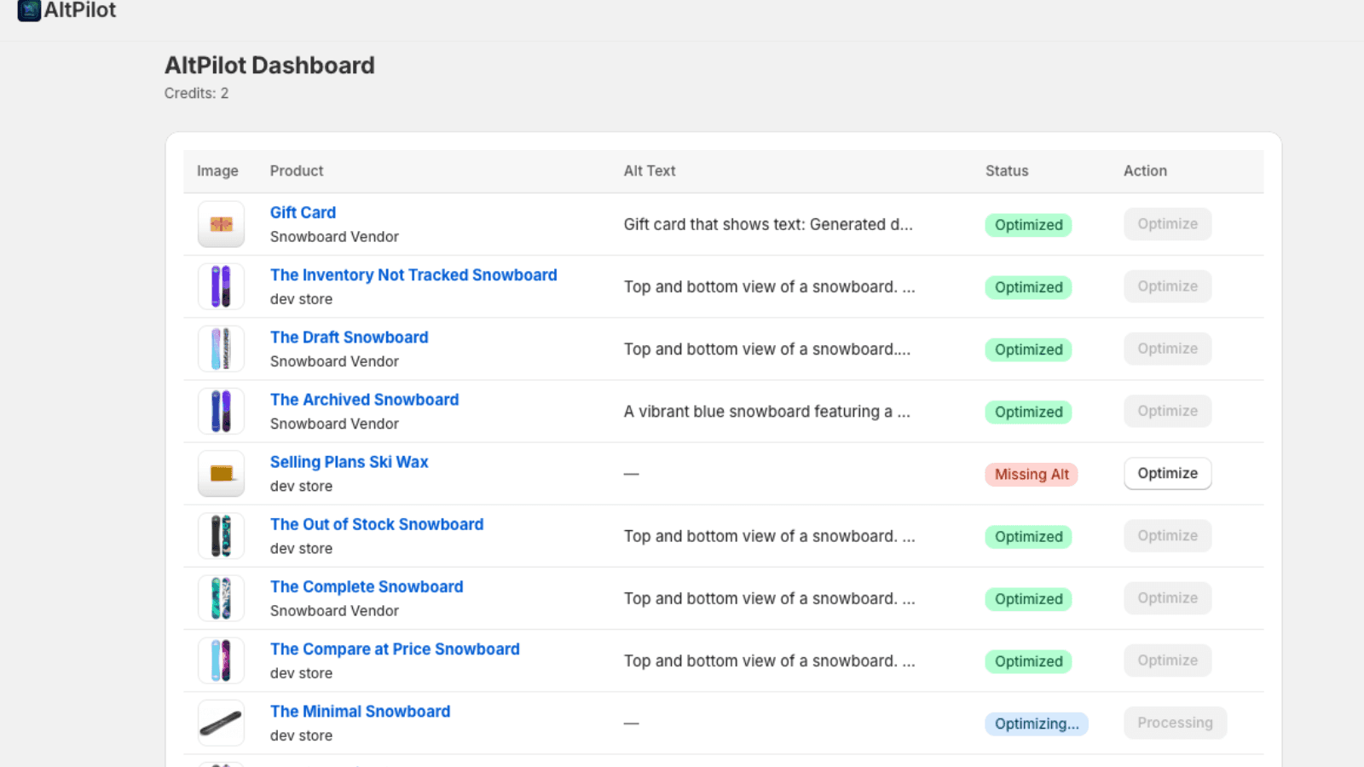Open The Compare at Price Snowboard link

pos(394,649)
